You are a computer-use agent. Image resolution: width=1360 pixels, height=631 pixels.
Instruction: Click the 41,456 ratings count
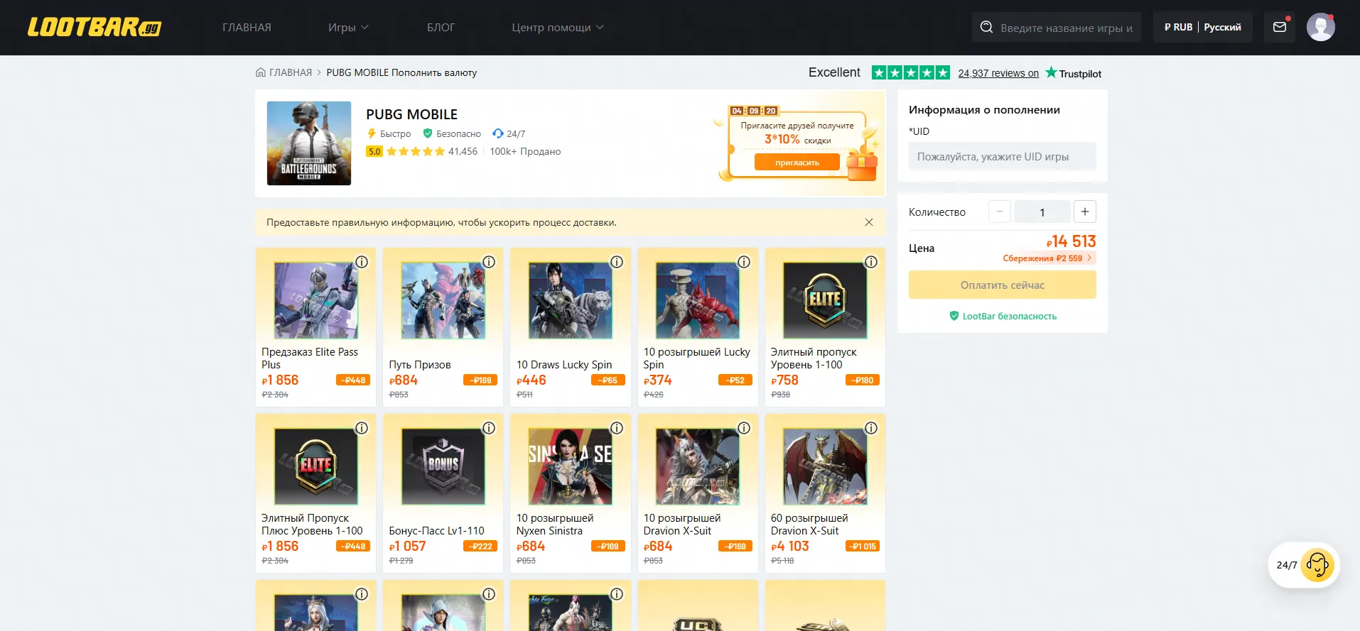coord(463,151)
